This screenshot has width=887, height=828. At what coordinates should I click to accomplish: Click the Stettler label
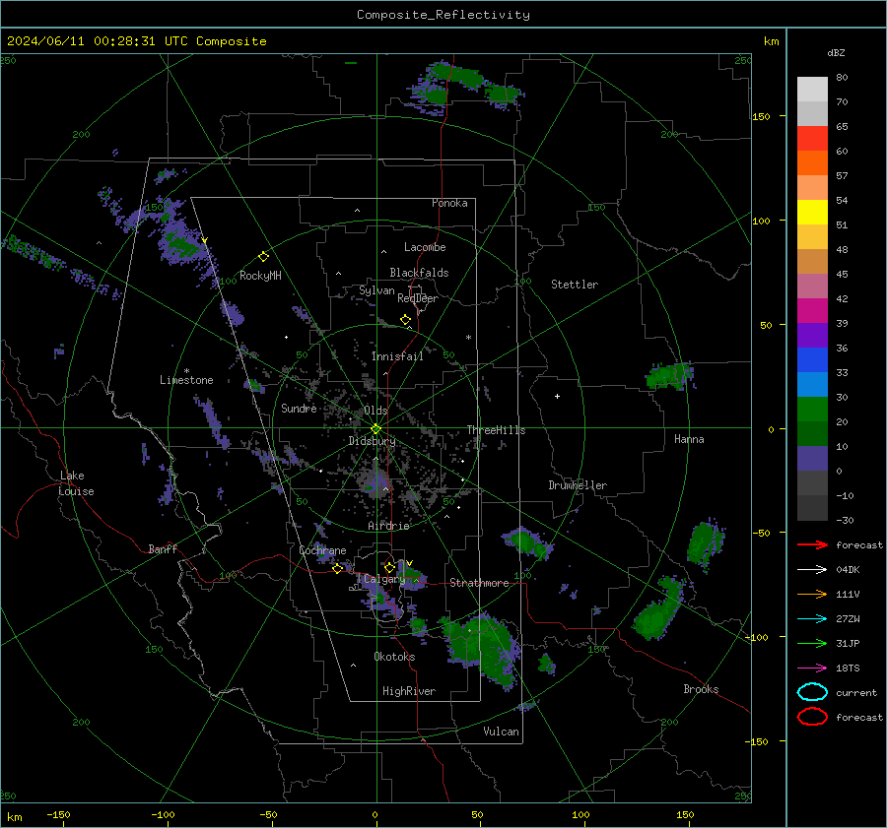[575, 285]
